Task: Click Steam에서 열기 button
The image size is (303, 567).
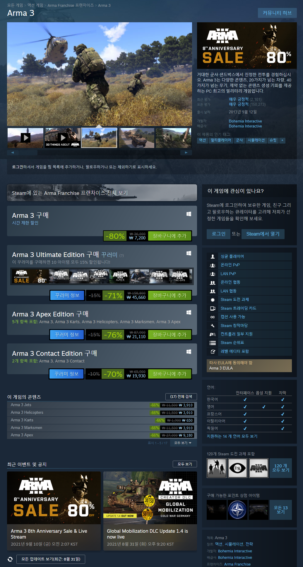Action: (263, 234)
